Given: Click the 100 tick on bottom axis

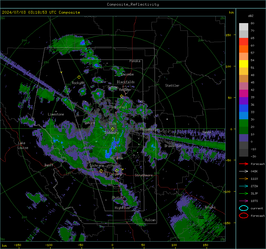Looking at the screenshot, I should coord(174,245).
